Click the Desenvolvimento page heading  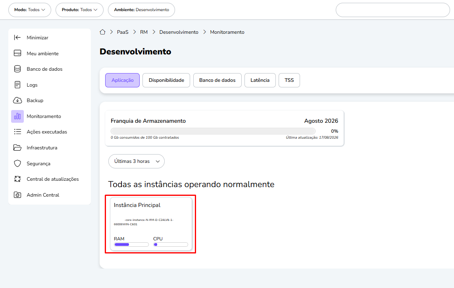[135, 52]
